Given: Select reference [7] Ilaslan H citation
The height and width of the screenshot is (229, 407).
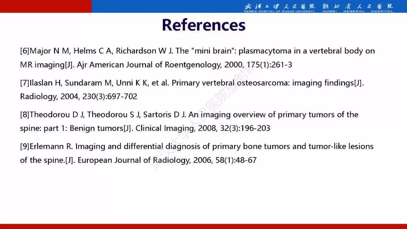Looking at the screenshot, I should [x=192, y=90].
